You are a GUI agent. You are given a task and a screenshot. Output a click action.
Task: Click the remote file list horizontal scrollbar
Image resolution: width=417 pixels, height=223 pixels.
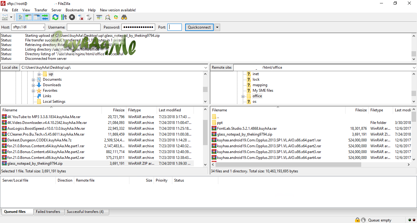[x=311, y=165]
